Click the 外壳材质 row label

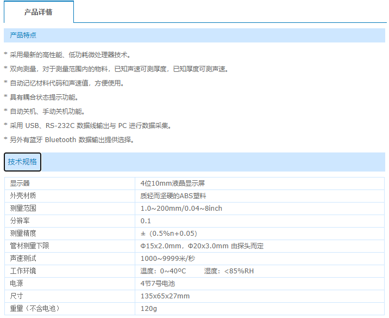pyautogui.click(x=23, y=196)
